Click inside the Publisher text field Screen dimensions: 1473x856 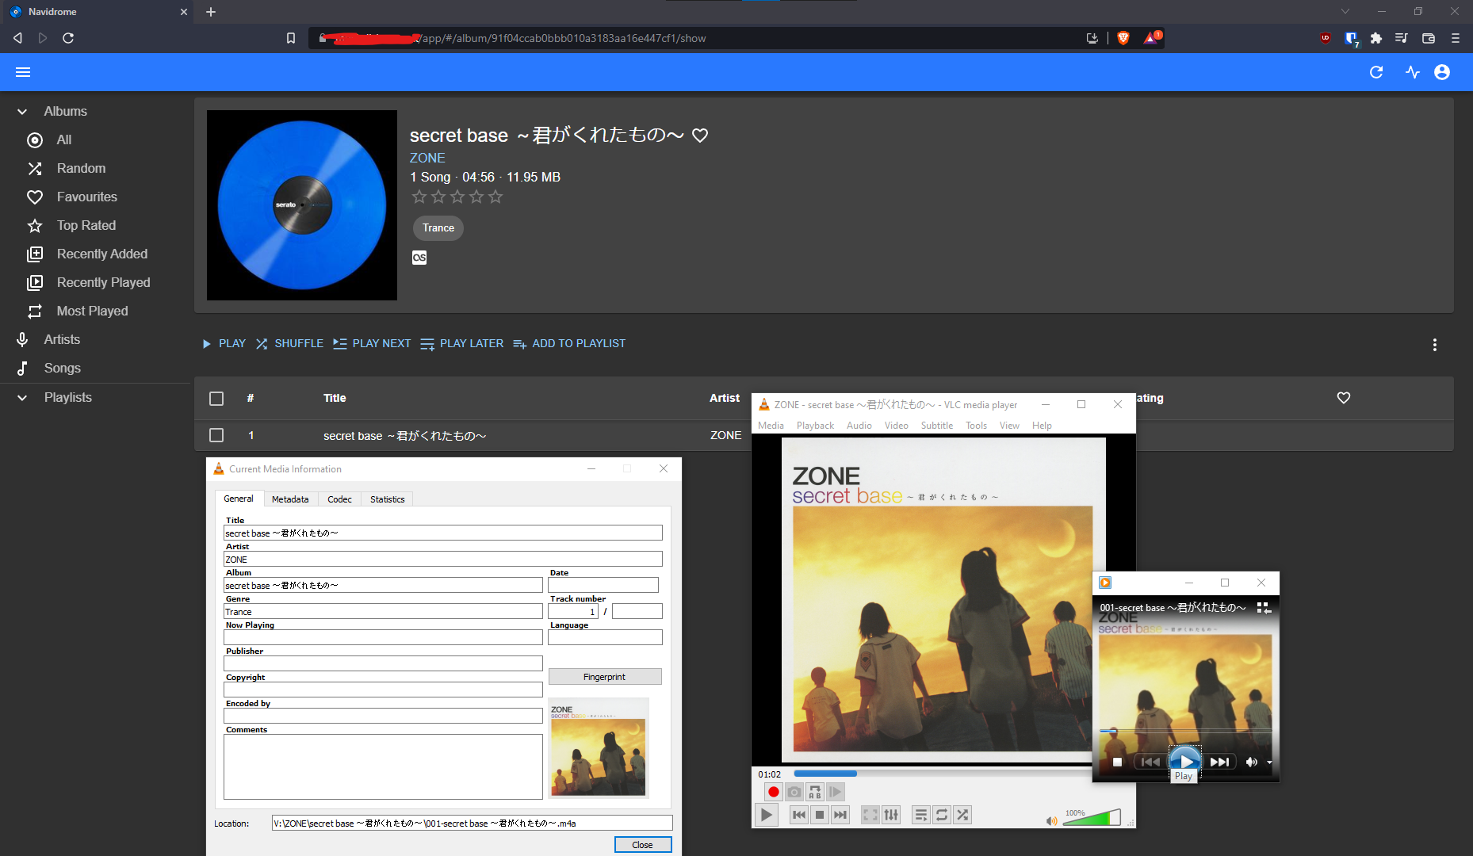point(383,663)
